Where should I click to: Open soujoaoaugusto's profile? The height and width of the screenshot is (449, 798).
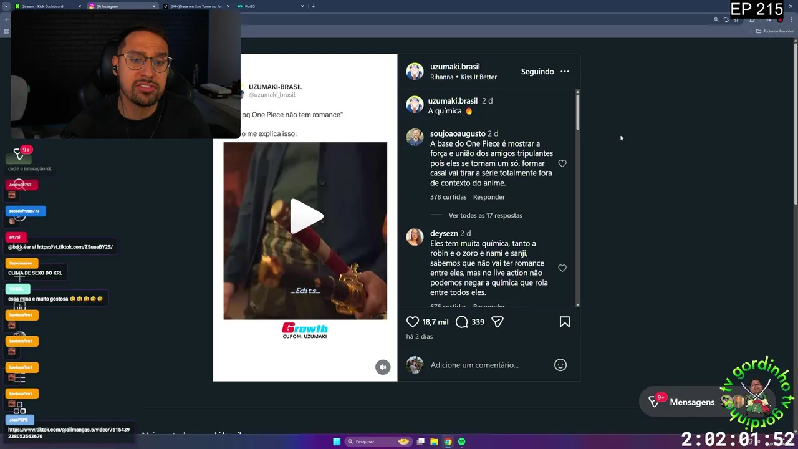[458, 133]
